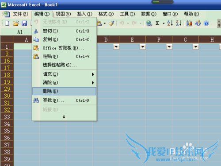Select column G header
Image resolution: width=221 pixels, height=166 pixels.
[185, 39]
